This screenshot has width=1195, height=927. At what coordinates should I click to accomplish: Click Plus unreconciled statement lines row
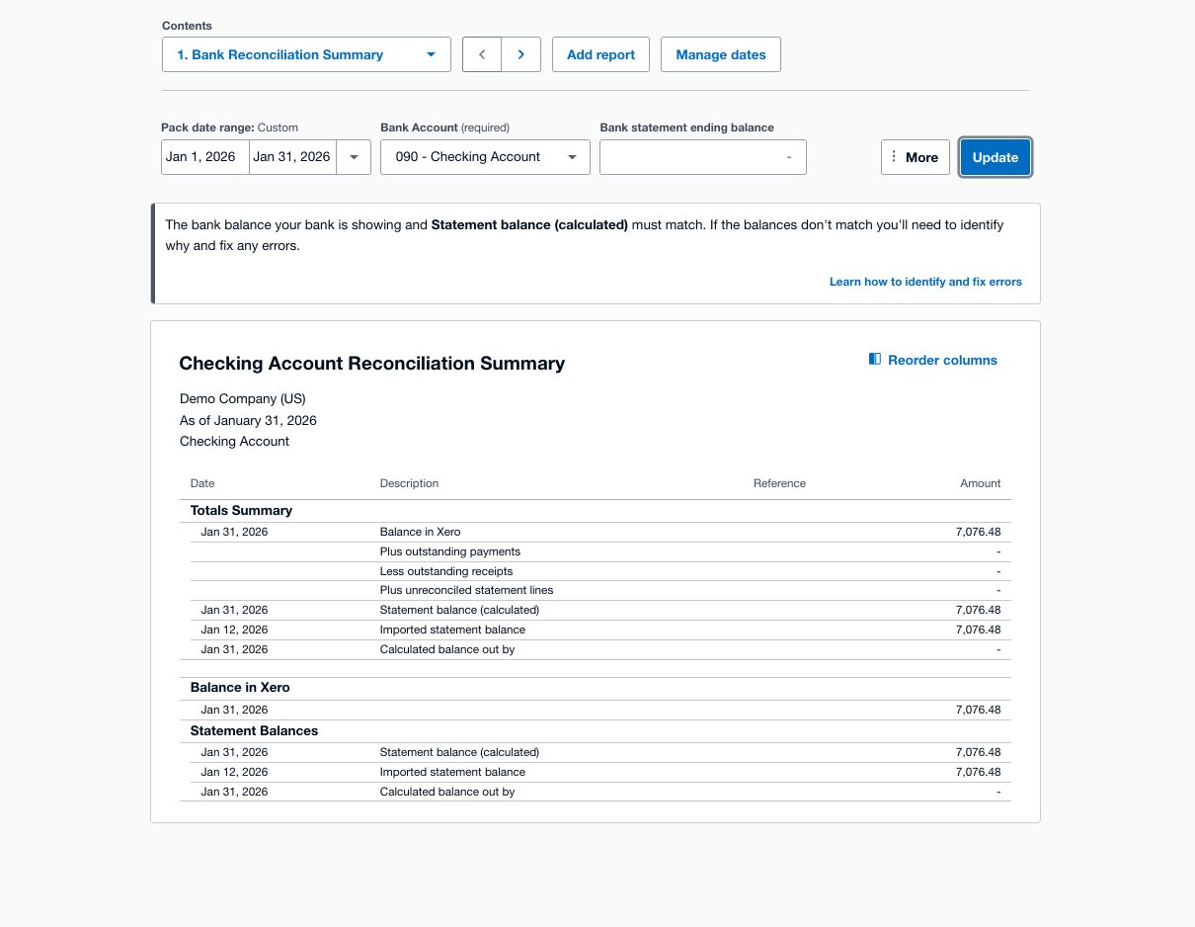tap(596, 590)
